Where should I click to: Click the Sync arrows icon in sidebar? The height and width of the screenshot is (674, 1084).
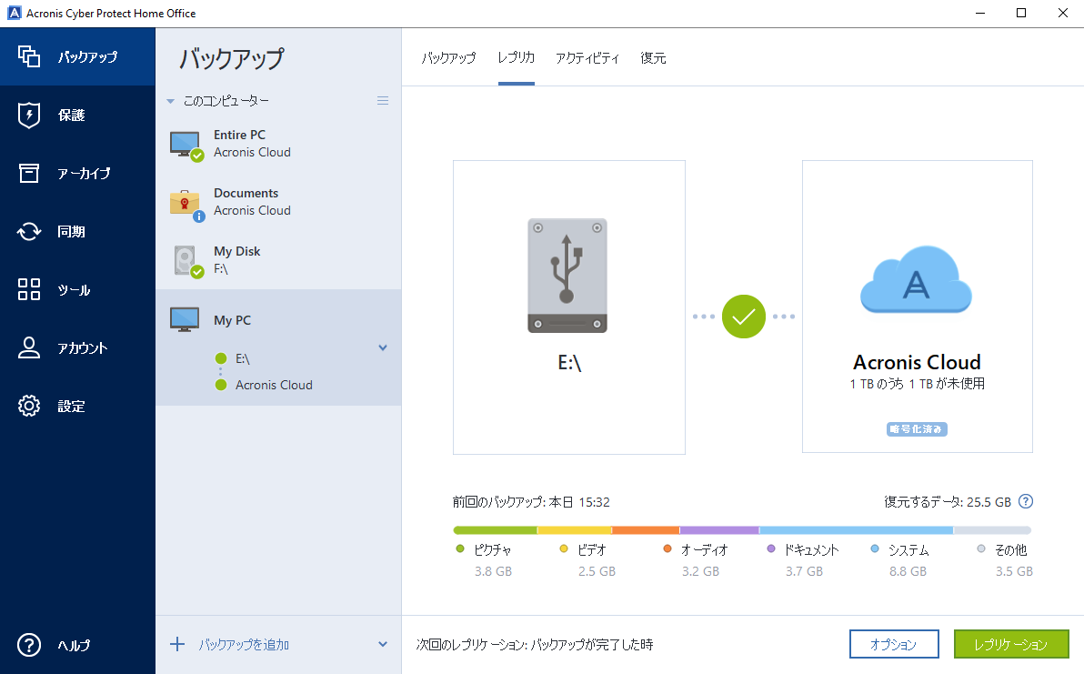click(29, 232)
